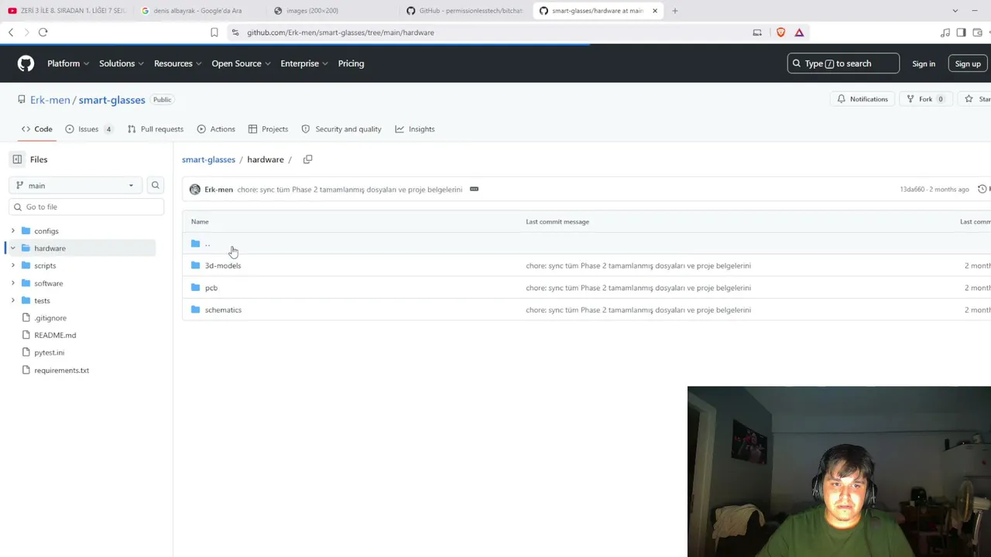
Task: Switch to the denis albayrak Google tab
Action: [x=197, y=11]
